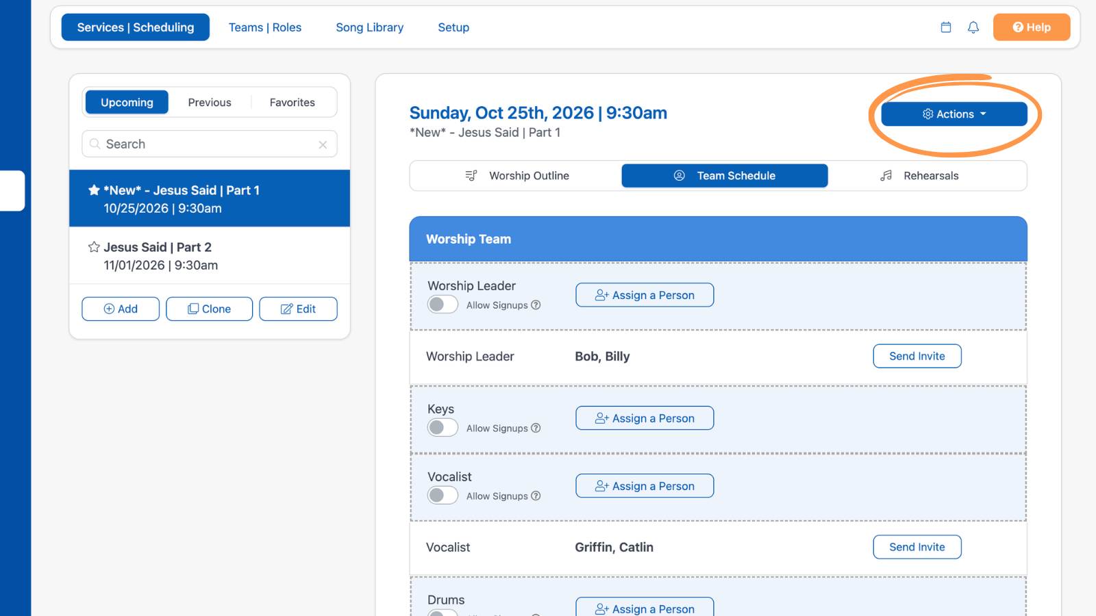Switch to Teams | Roles section
The image size is (1096, 616).
(265, 27)
